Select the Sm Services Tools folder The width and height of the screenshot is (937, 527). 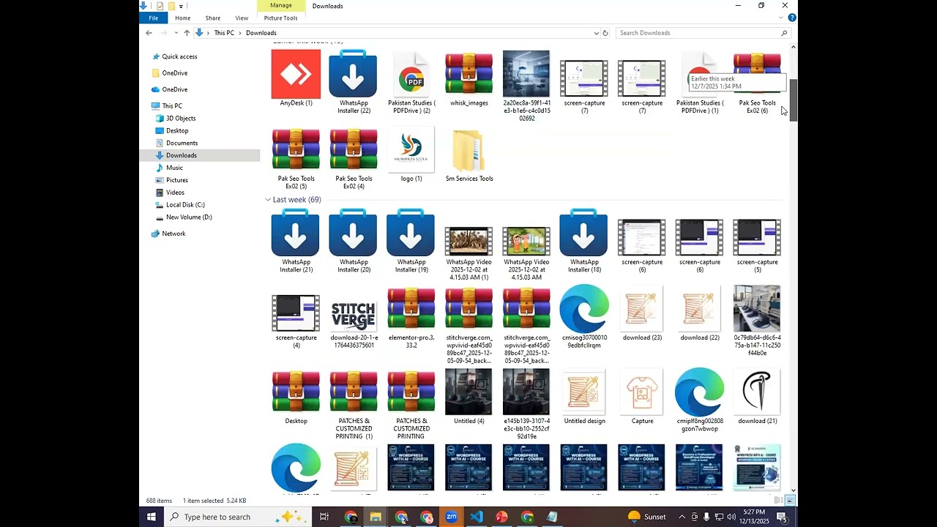click(469, 156)
